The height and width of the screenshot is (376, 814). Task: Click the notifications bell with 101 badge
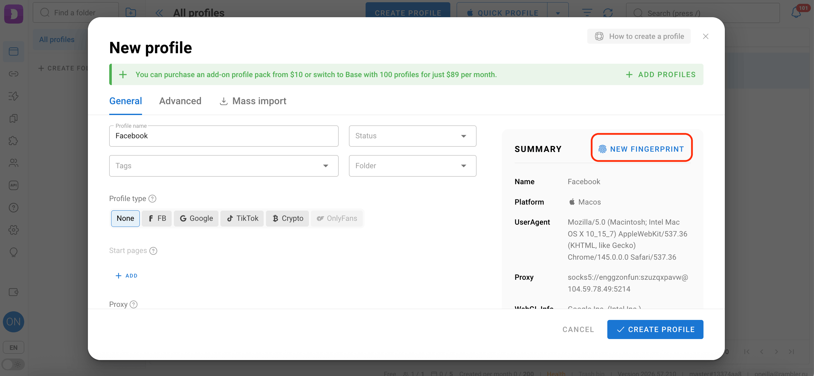pos(795,13)
